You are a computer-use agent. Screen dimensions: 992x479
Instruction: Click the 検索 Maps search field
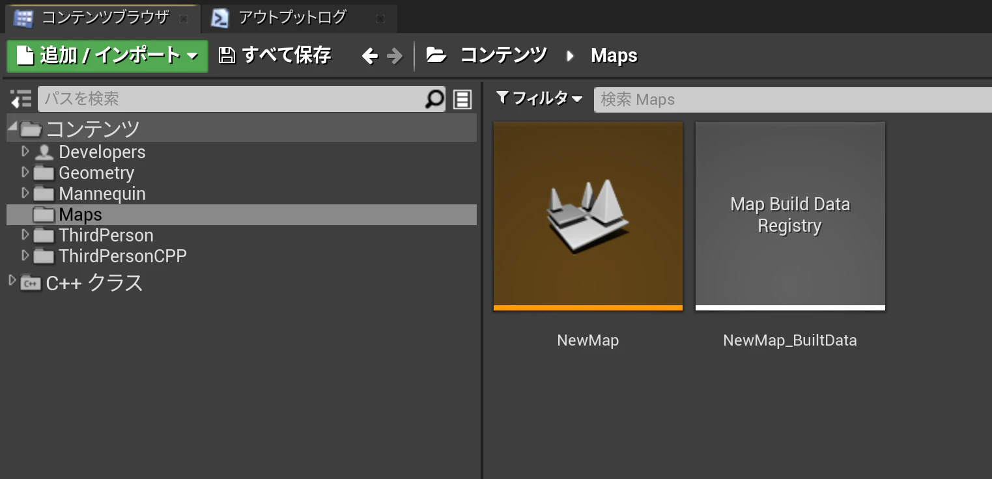coord(793,100)
